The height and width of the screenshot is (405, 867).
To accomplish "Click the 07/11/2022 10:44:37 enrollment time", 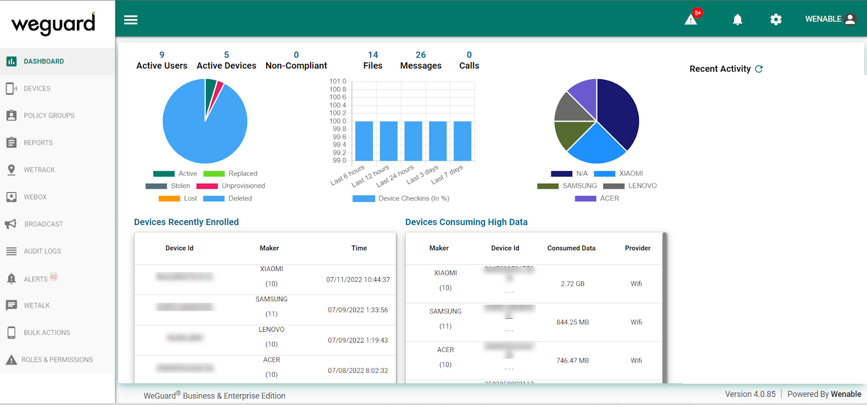I will coord(358,280).
